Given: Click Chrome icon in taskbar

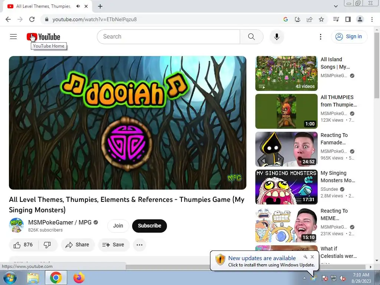Looking at the screenshot, I should [x=56, y=278].
